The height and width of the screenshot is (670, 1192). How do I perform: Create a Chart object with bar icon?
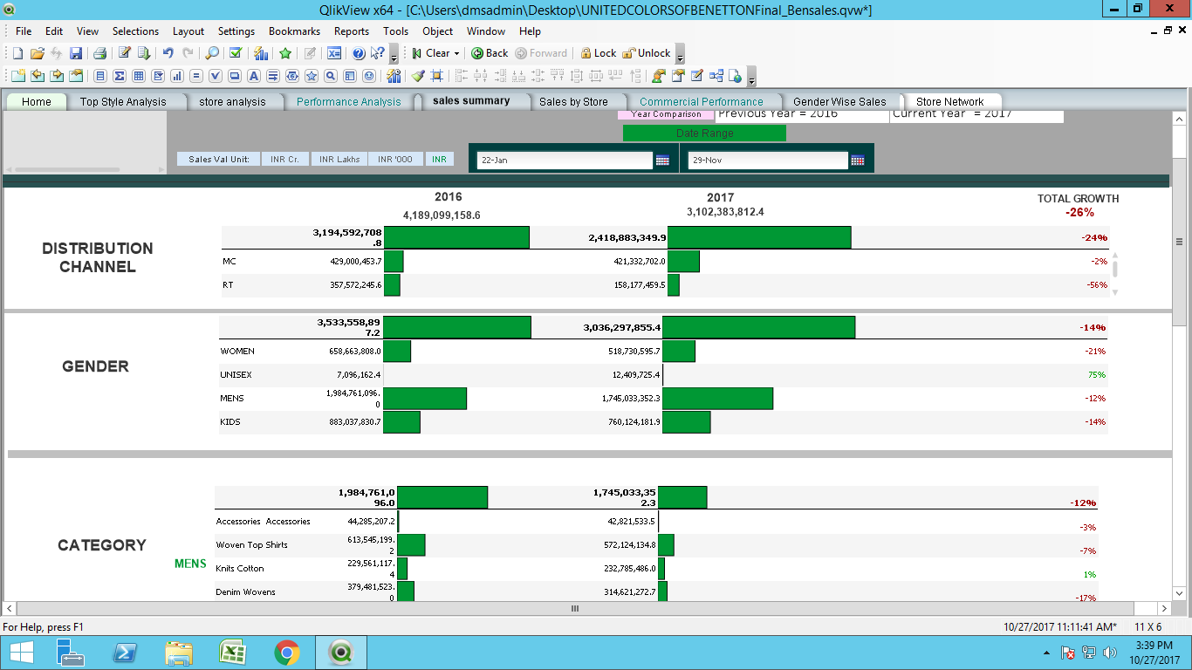(177, 76)
